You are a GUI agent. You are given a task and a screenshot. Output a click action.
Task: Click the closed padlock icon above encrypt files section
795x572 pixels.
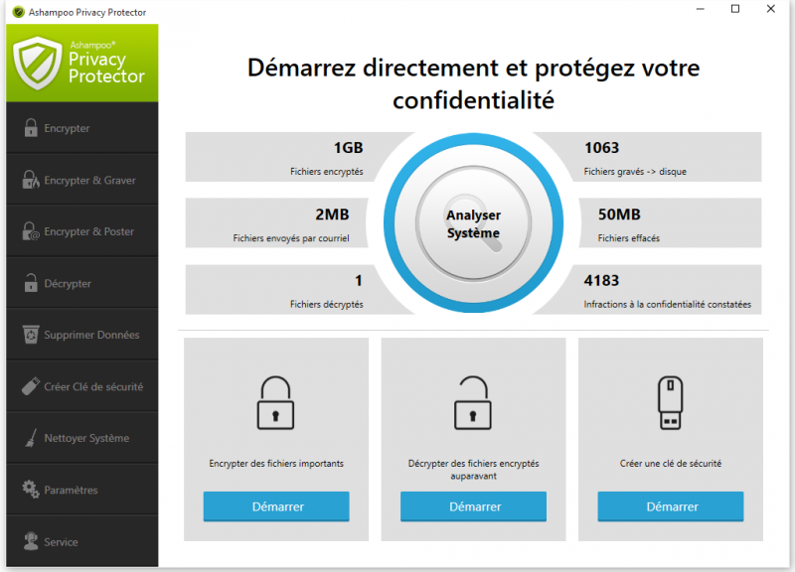[x=275, y=402]
